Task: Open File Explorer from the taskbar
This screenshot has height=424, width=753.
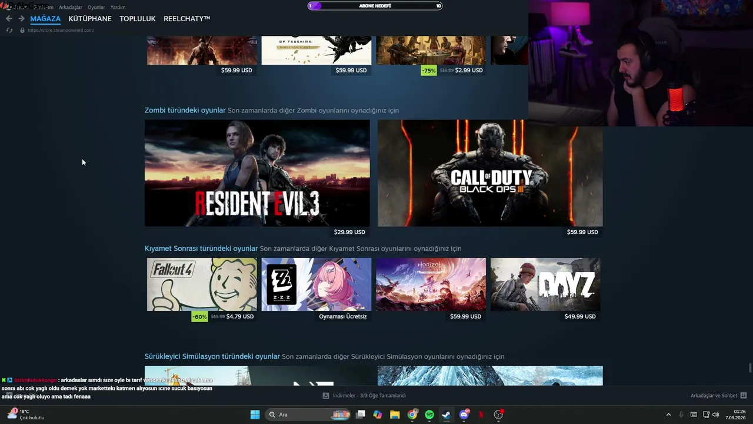Action: [395, 415]
